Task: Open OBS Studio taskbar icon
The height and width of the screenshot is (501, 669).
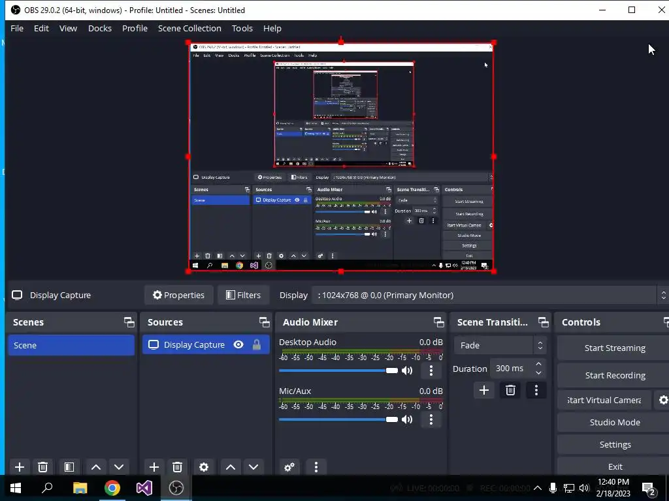Action: click(176, 488)
